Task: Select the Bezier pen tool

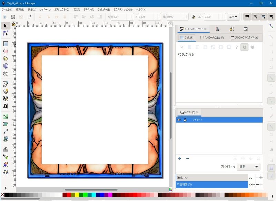Action: (x=6, y=84)
